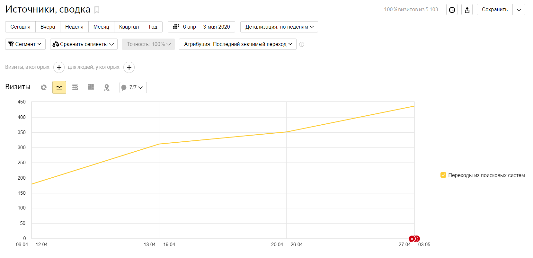
Task: Open report history clock icon
Action: click(452, 10)
